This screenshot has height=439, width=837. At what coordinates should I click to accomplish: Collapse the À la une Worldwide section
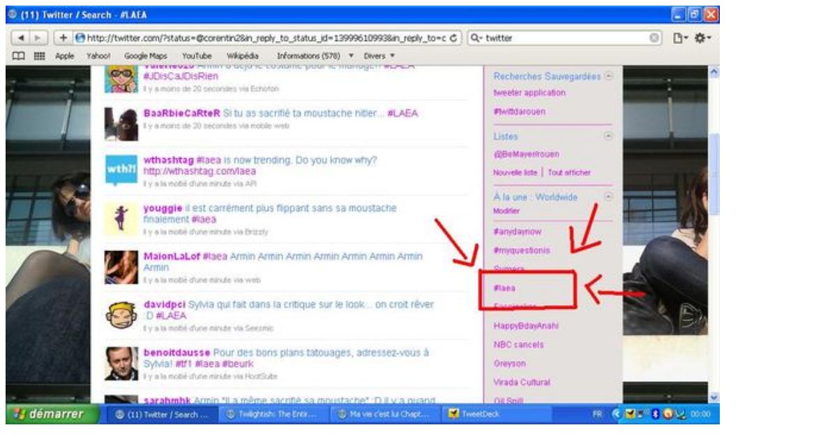(609, 197)
